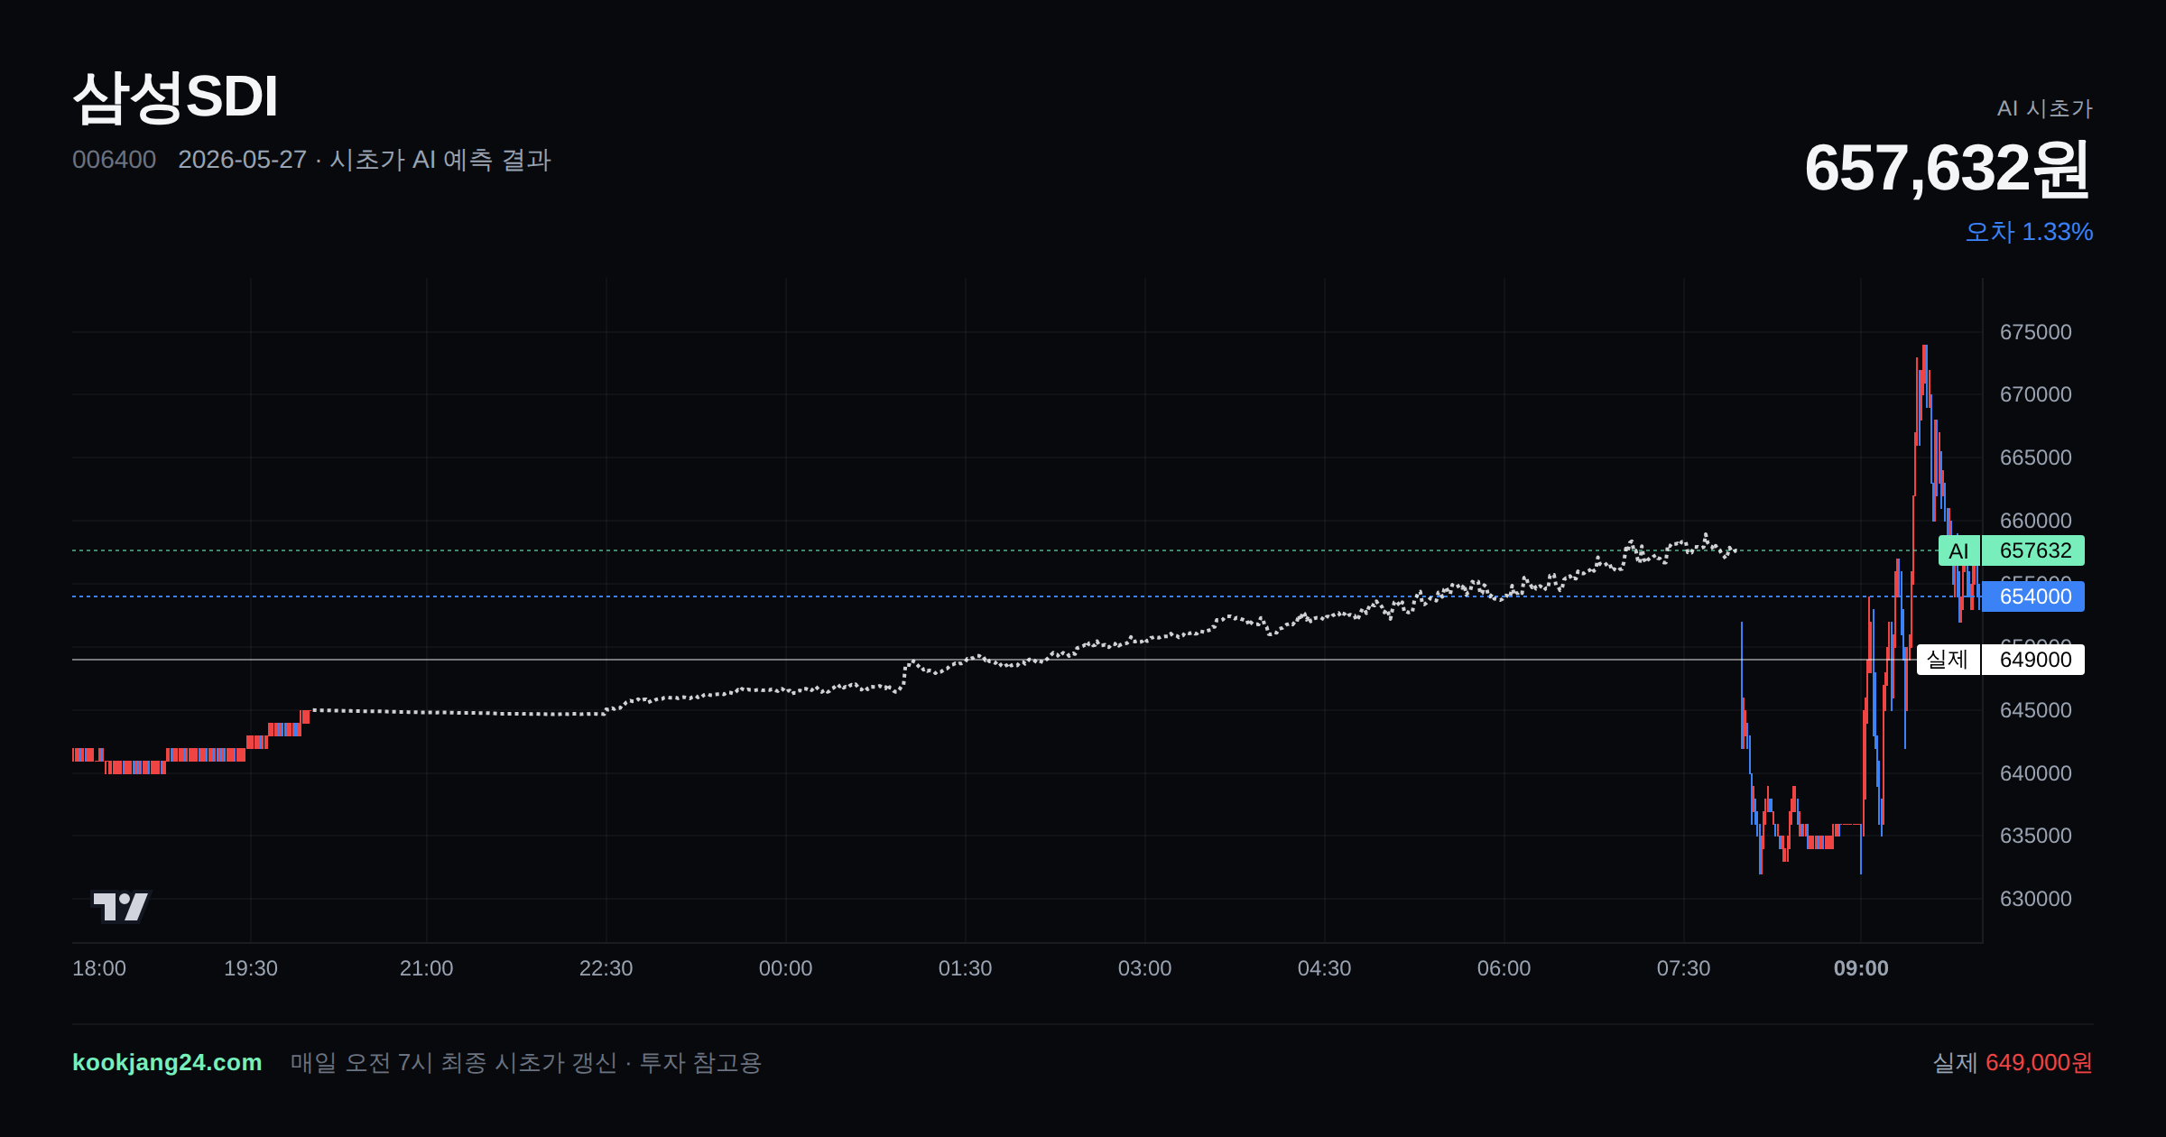Click the 06:00 time axis label
The height and width of the screenshot is (1137, 2166).
click(1504, 968)
